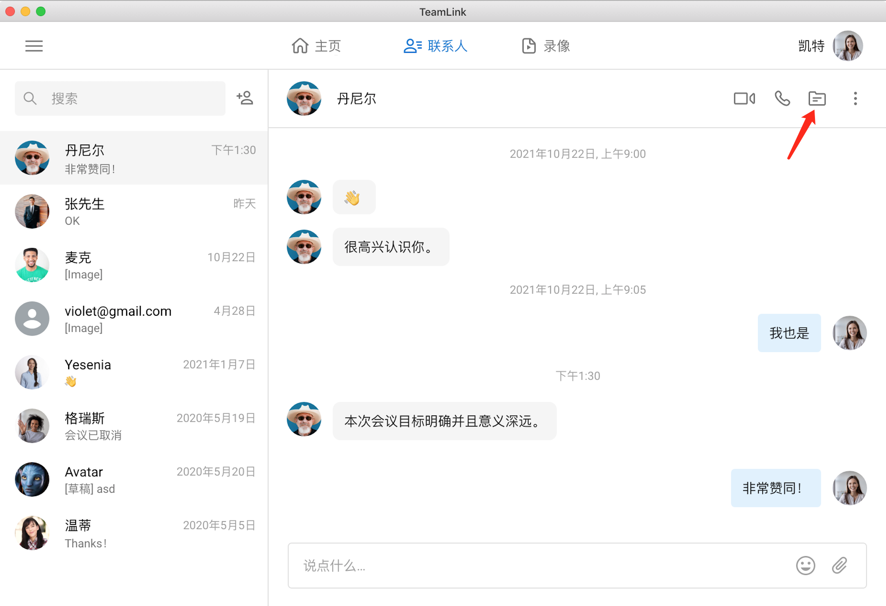Switch to the 主页 tab
886x606 pixels.
(x=316, y=46)
